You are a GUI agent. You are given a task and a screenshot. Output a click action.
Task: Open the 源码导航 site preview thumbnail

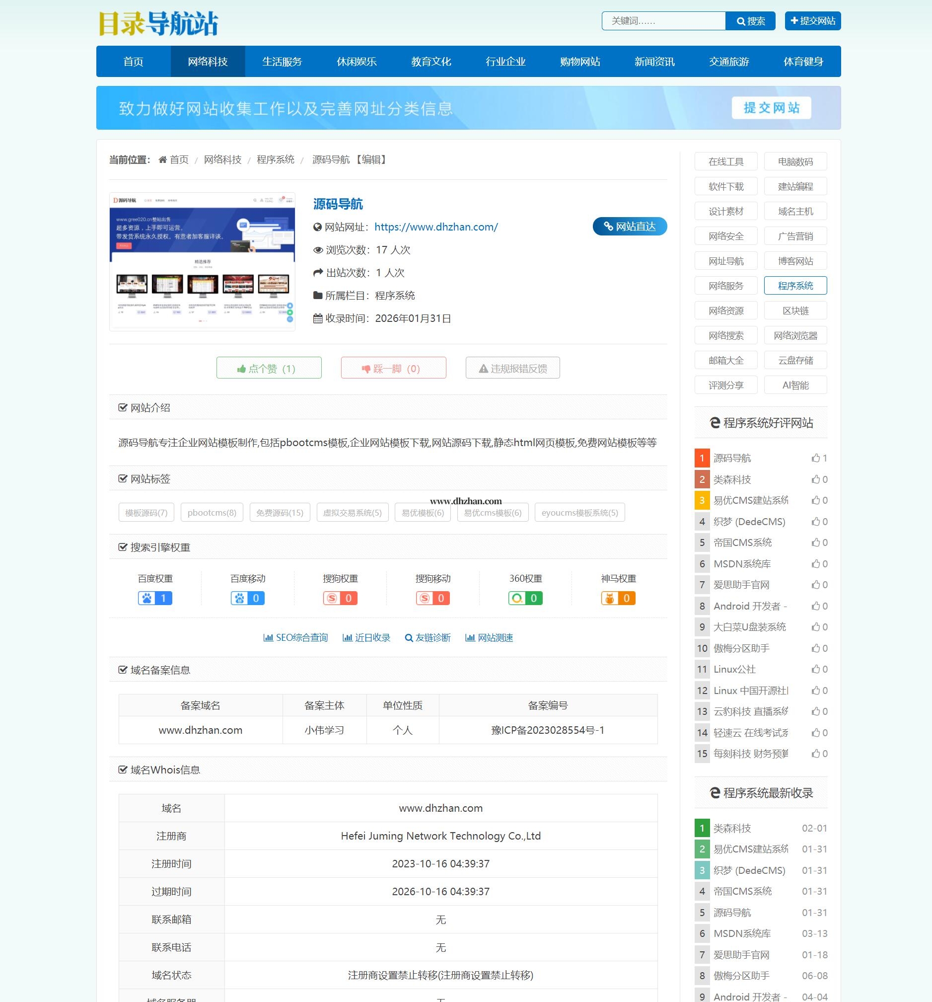202,262
